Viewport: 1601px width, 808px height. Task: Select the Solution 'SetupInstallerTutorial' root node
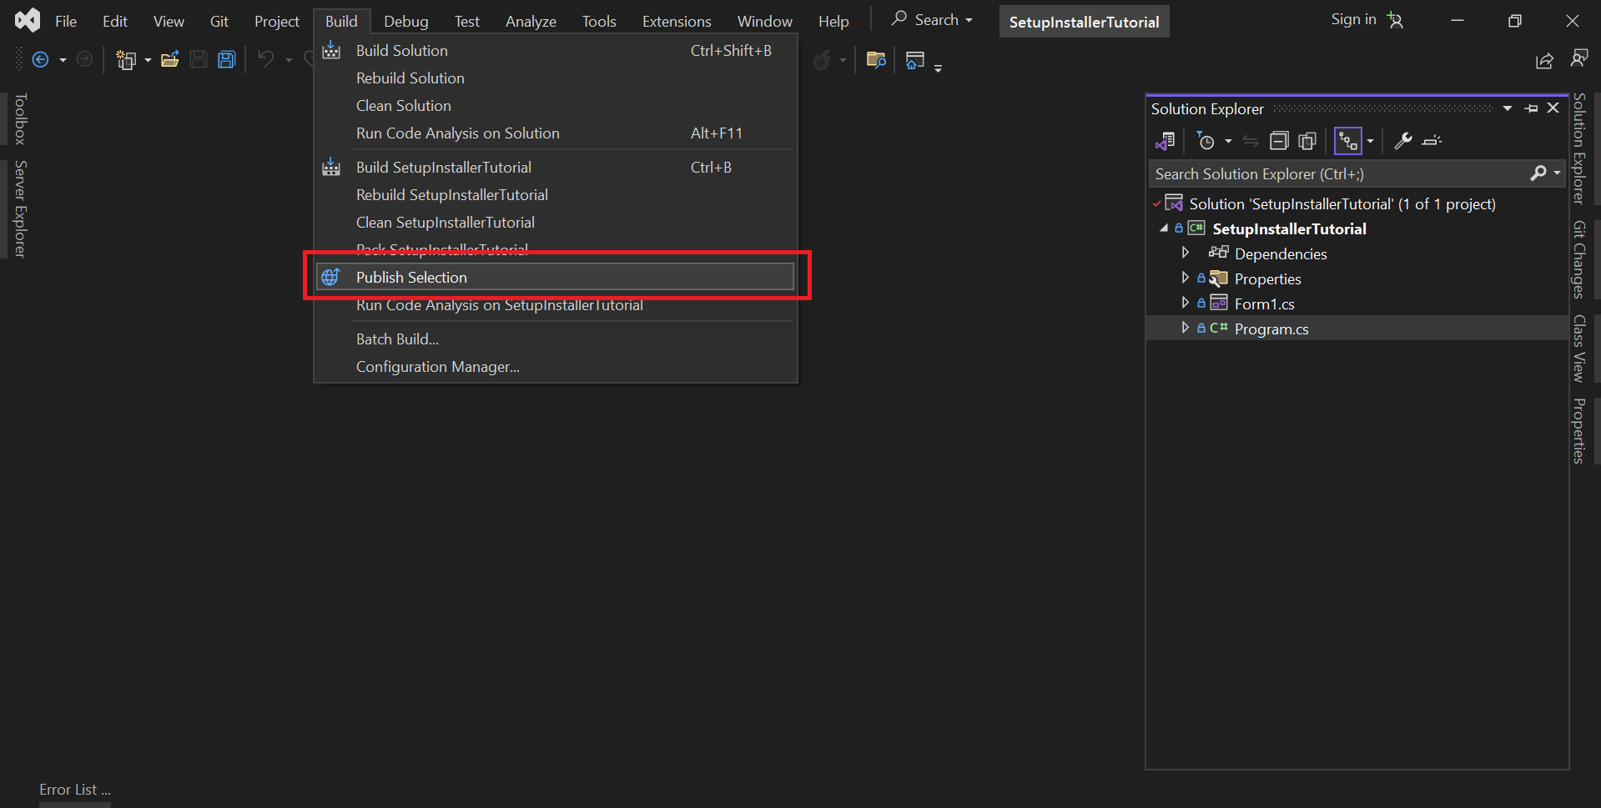click(x=1342, y=203)
